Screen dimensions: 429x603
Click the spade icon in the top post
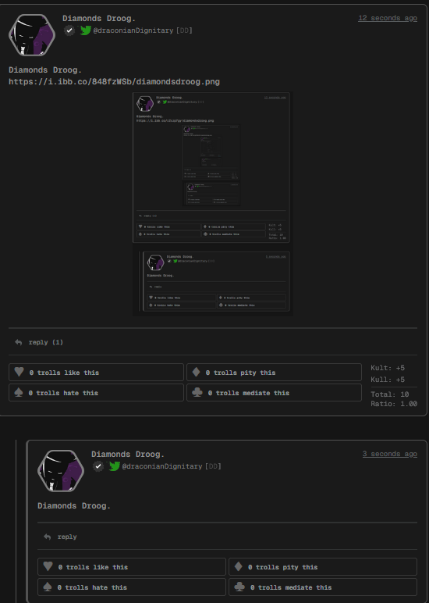(19, 392)
